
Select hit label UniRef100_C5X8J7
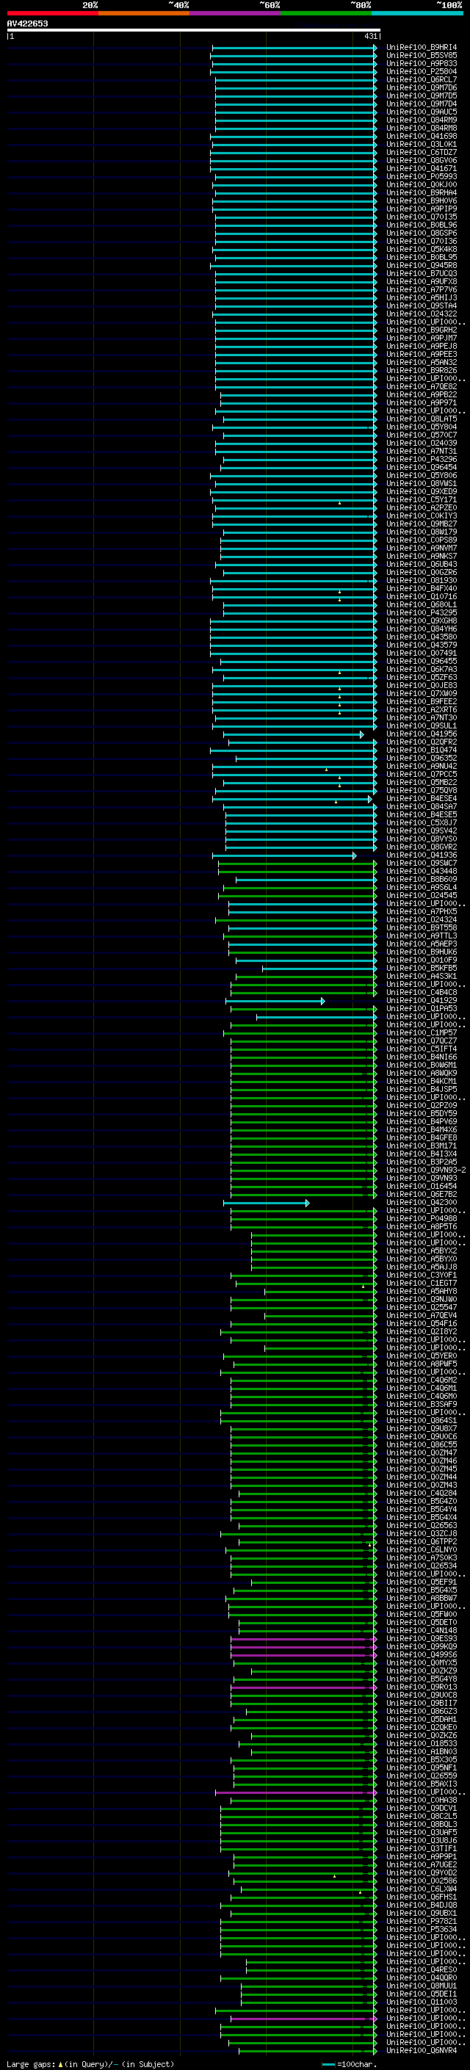click(x=421, y=823)
